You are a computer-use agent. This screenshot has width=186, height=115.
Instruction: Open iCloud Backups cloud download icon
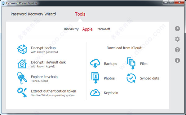click(x=95, y=64)
